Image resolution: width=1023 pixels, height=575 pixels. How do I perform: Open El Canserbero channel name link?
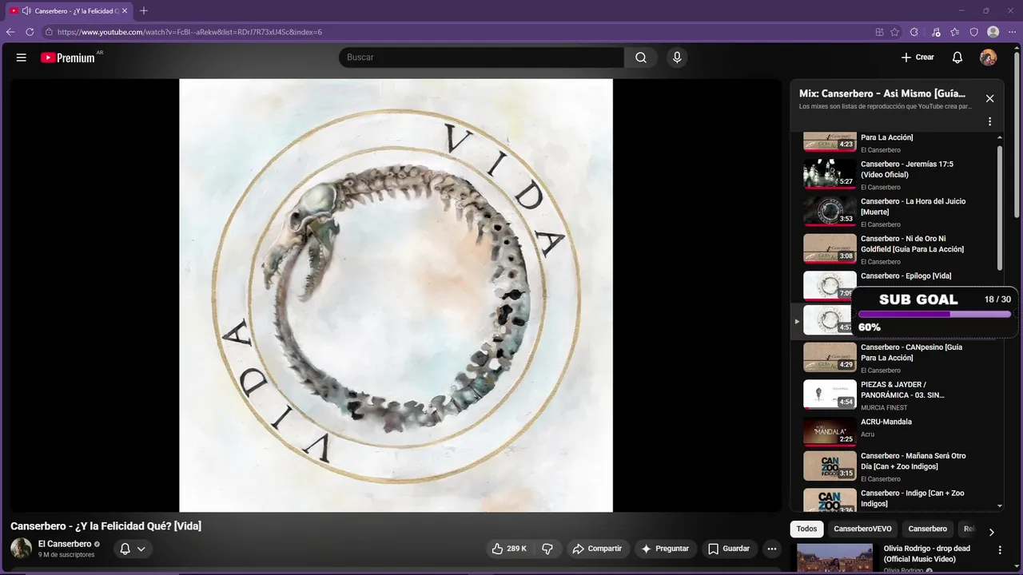tap(65, 544)
